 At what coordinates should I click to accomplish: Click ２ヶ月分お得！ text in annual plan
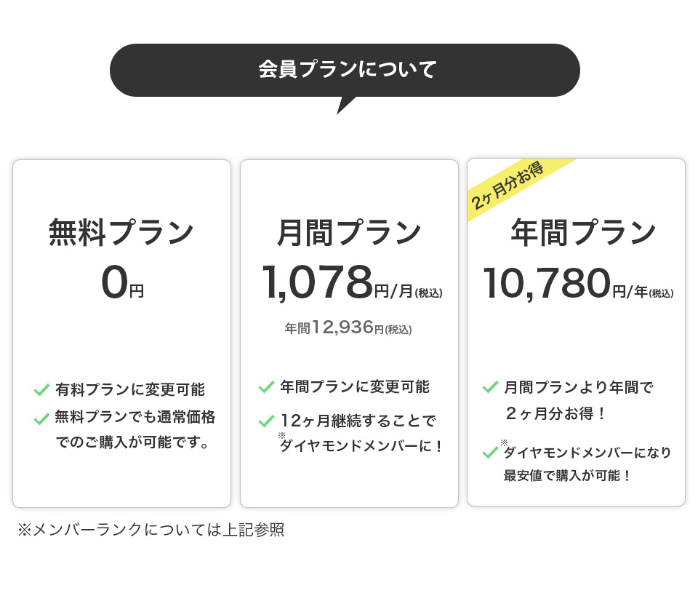(555, 413)
